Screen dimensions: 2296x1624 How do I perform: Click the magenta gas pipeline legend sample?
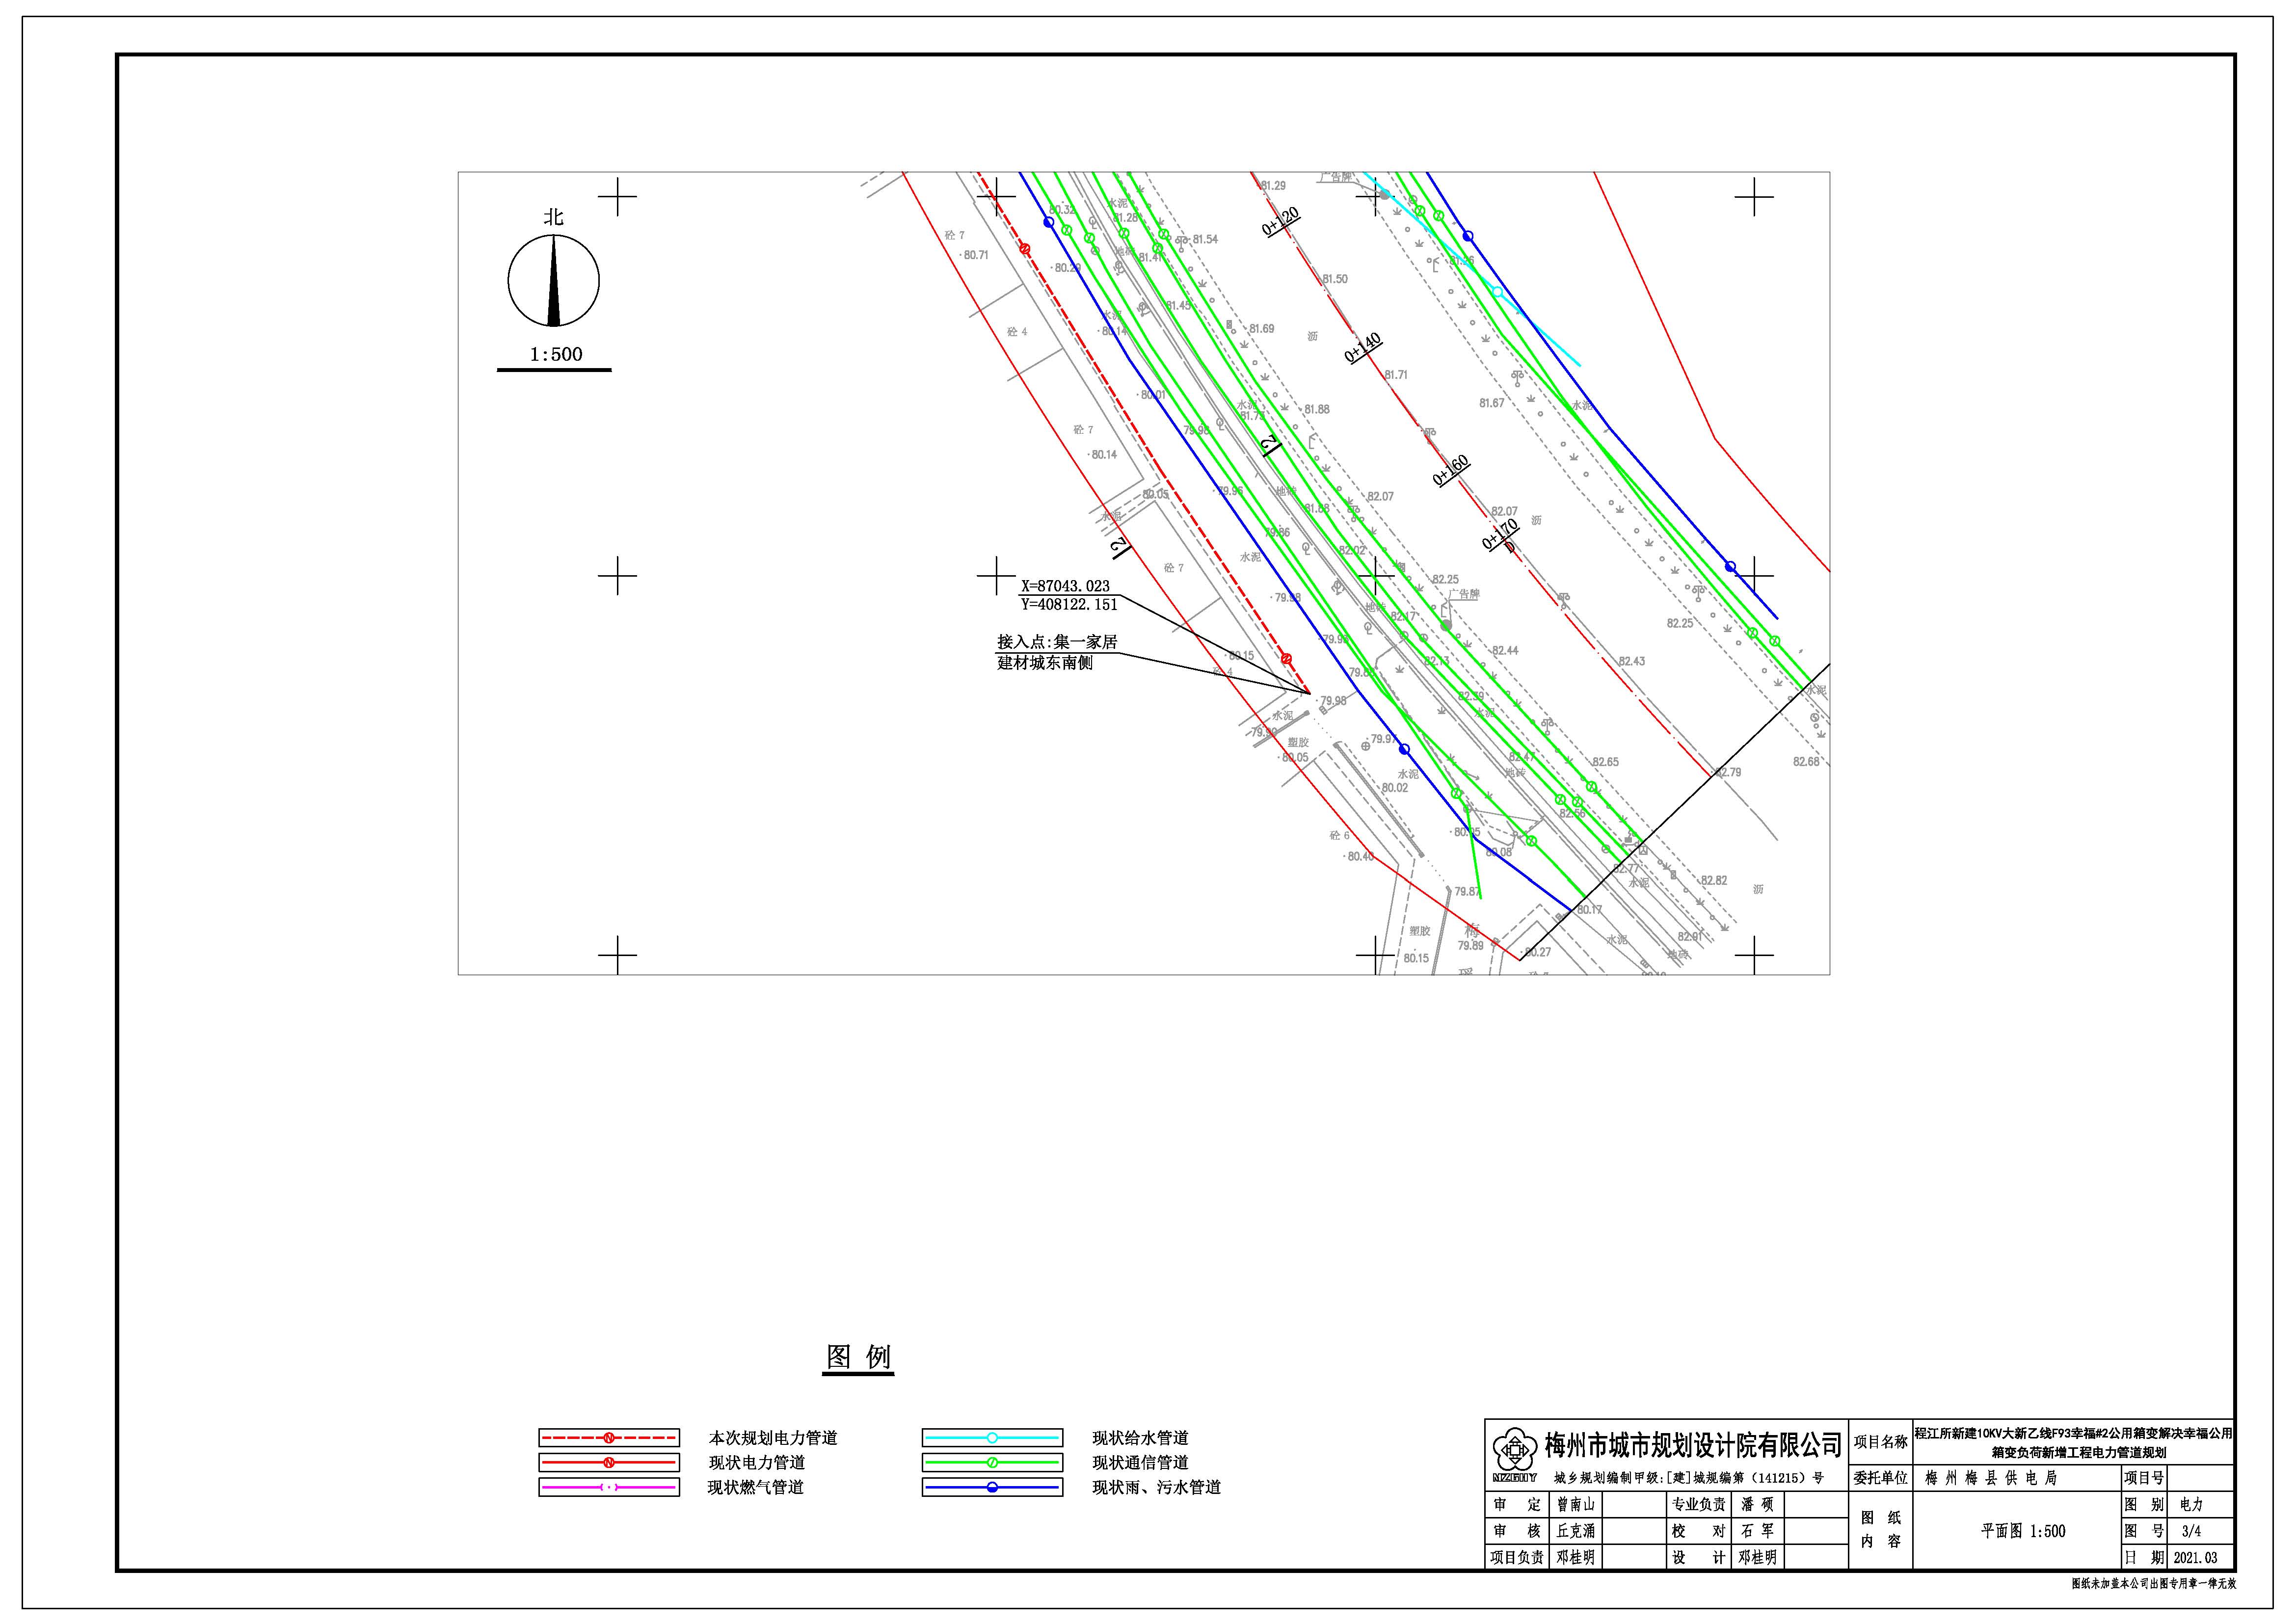tap(608, 1487)
